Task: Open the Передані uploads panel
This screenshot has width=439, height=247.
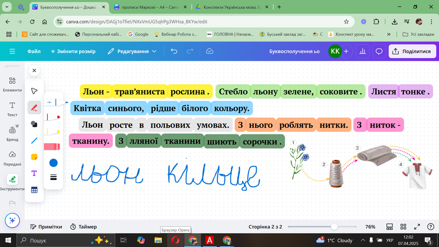Action: coord(12,159)
